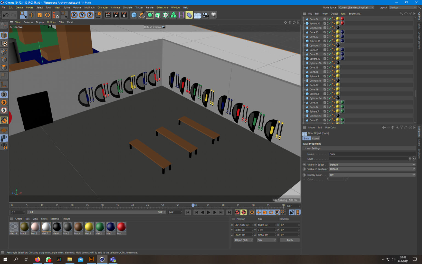Click the Camera object icon

pos(205,15)
